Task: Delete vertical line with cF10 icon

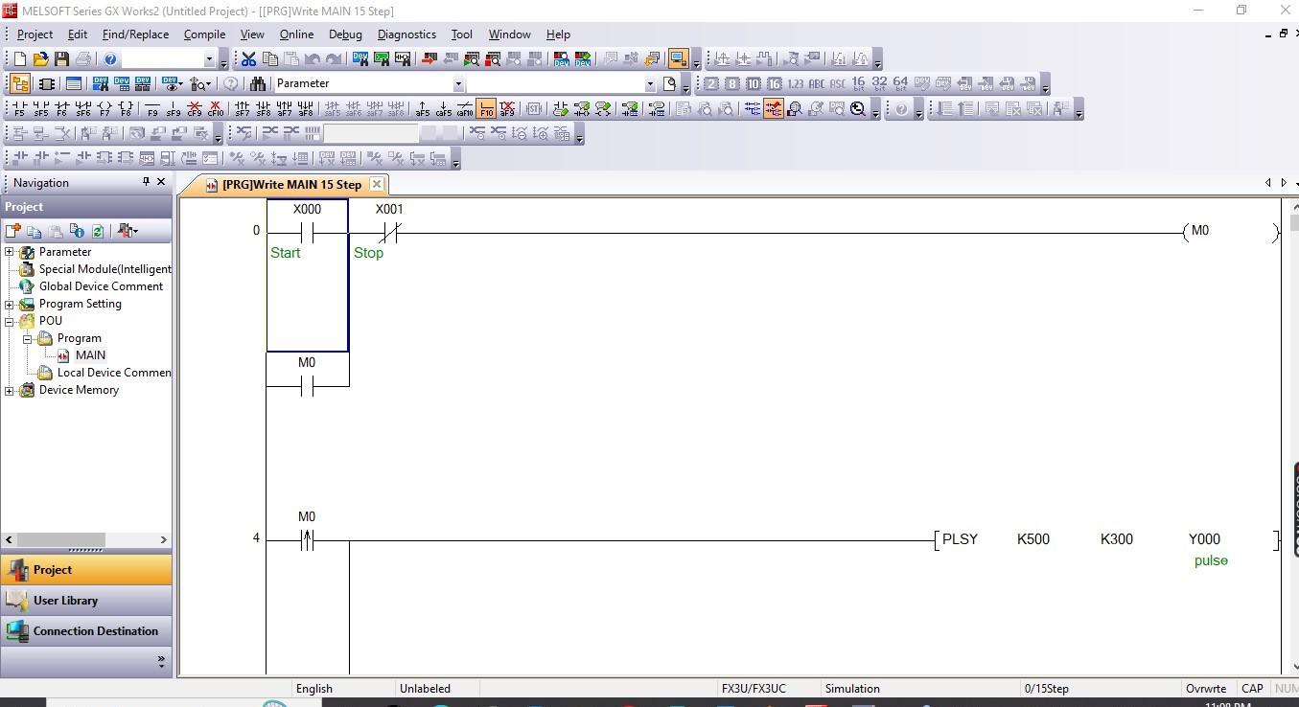Action: 216,109
